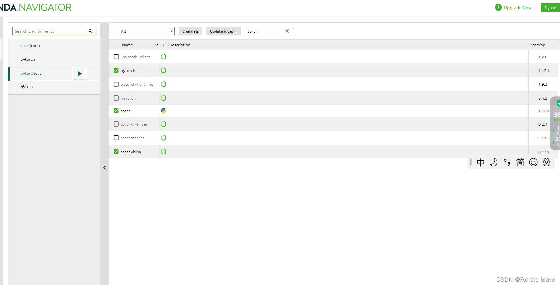Image resolution: width=560 pixels, height=285 pixels.
Task: Open the All package filter dropdown
Action: click(x=144, y=31)
